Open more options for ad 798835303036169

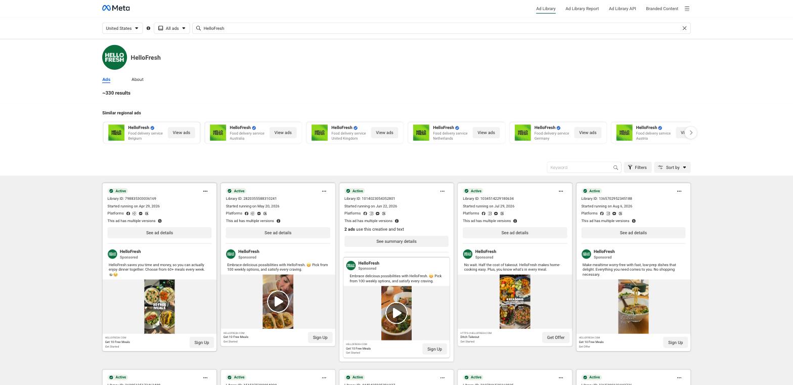click(205, 191)
